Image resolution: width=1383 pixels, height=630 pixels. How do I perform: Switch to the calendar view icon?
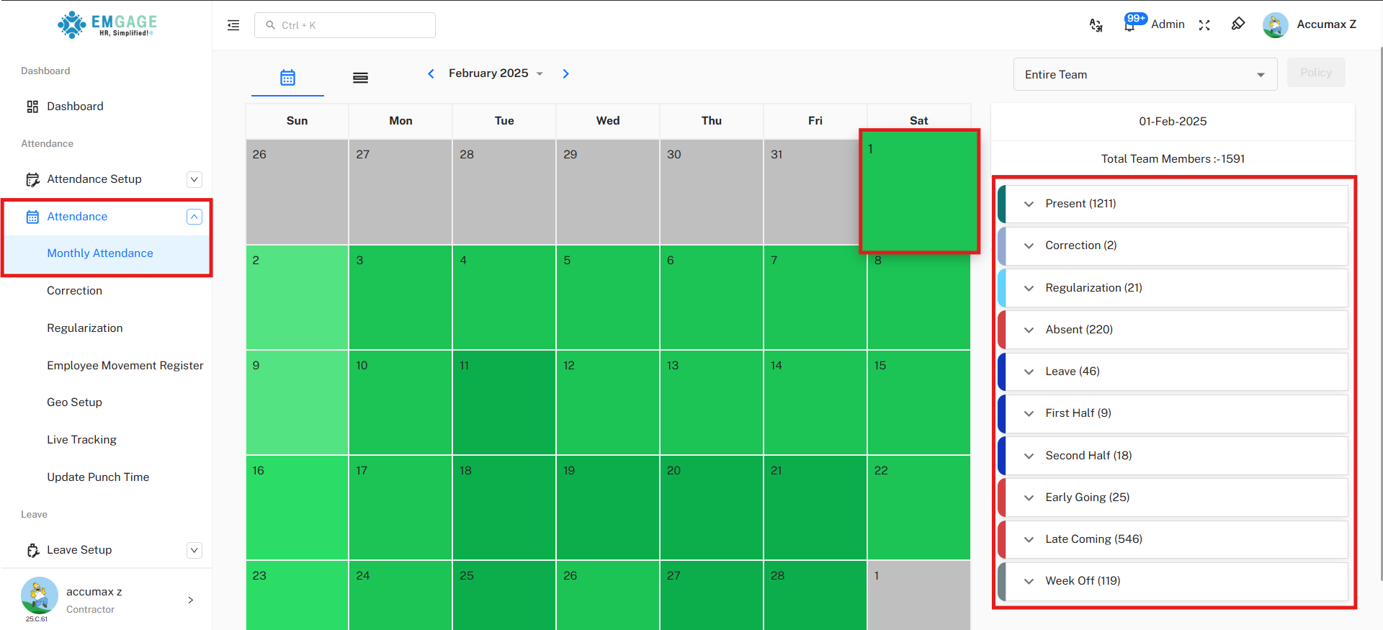tap(287, 77)
